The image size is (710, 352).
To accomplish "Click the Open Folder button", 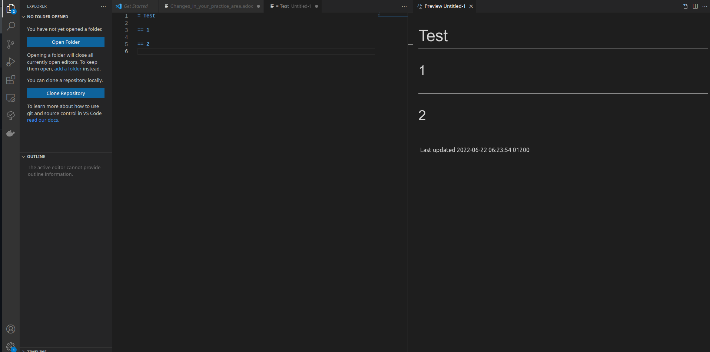I will pos(65,42).
